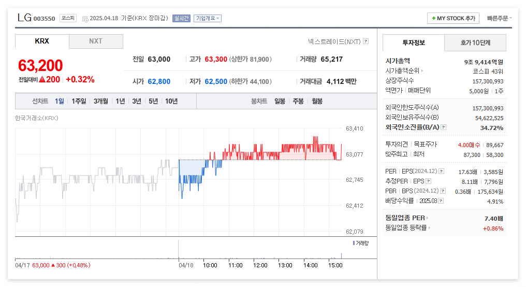Open help icon next to 추정PER EPS
526x287 pixels.
[x=428, y=181]
